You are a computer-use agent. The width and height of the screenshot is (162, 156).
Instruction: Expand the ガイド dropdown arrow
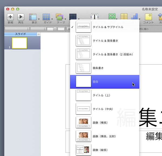point(52,19)
